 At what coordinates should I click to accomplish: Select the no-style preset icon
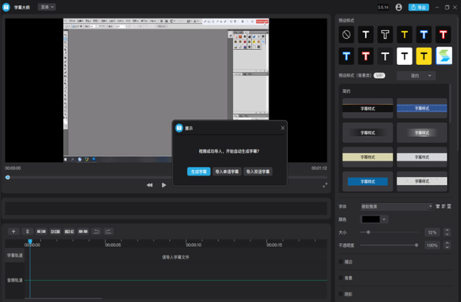(x=347, y=34)
